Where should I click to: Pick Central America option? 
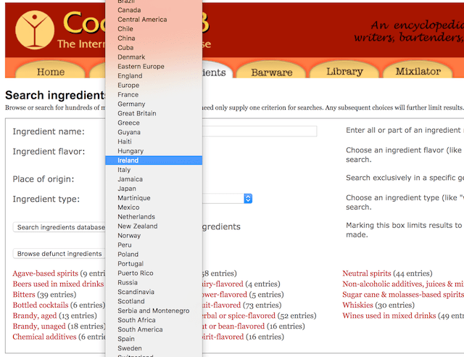tap(154, 20)
